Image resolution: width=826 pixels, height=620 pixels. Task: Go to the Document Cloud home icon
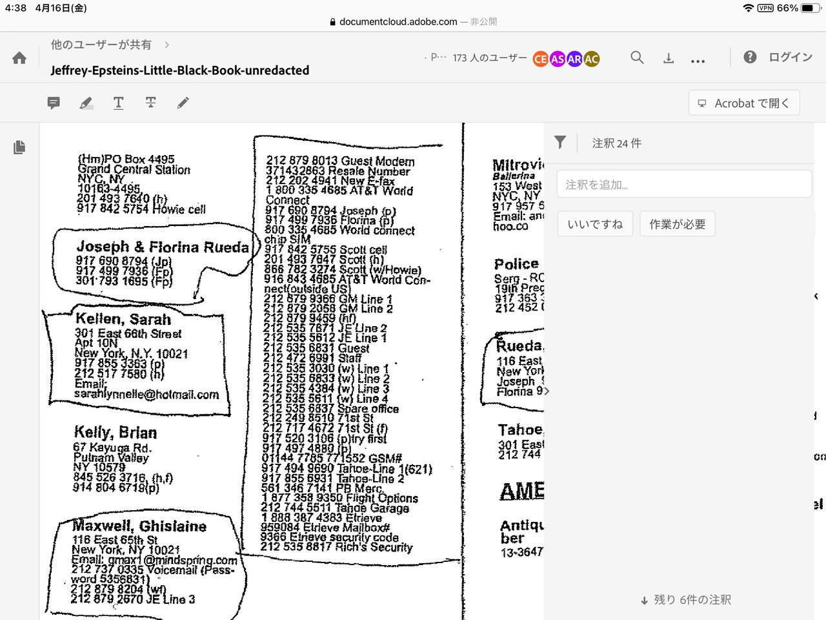19,58
